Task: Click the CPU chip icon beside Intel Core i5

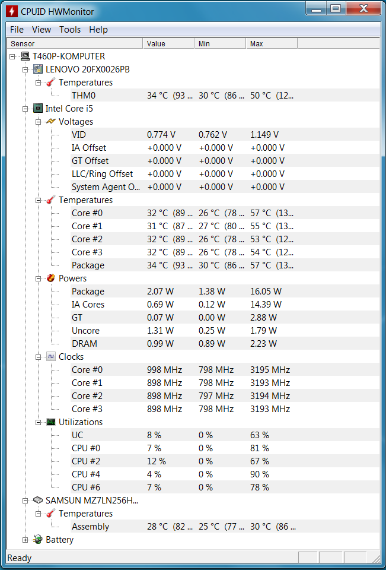Action: [38, 109]
